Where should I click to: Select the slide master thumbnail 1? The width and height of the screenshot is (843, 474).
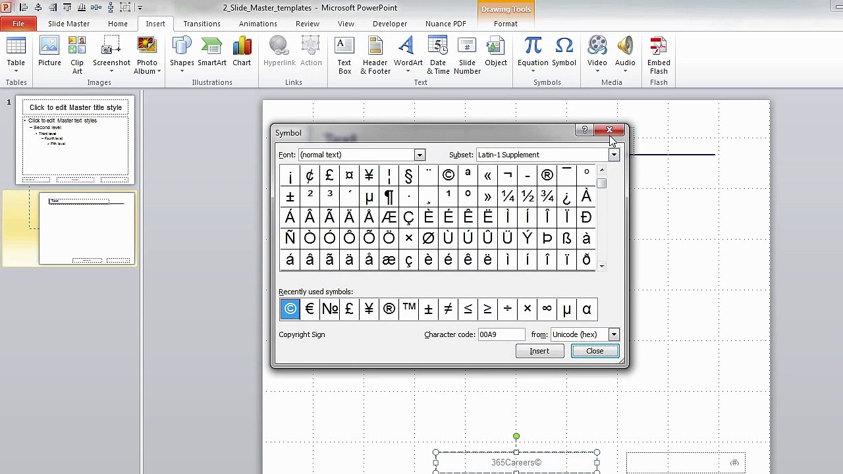tap(76, 141)
